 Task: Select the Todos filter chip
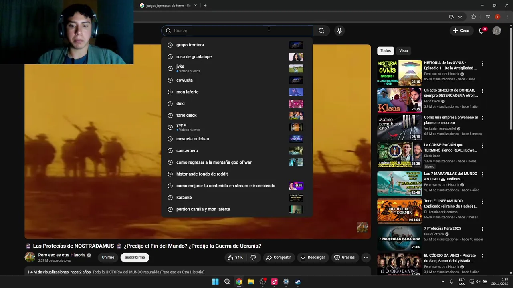point(386,51)
